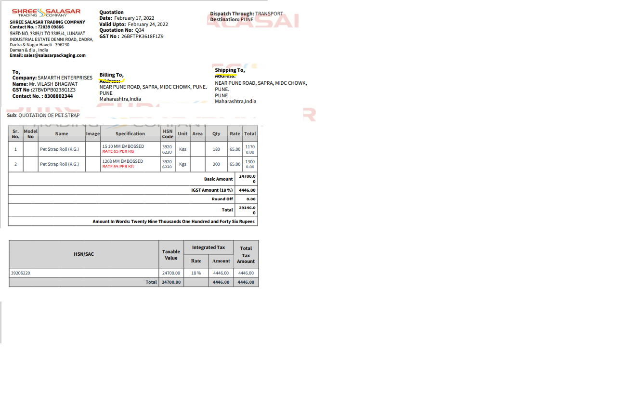
Task: Click the 1208 MM EMBOSSED specification cell
Action: click(x=122, y=161)
